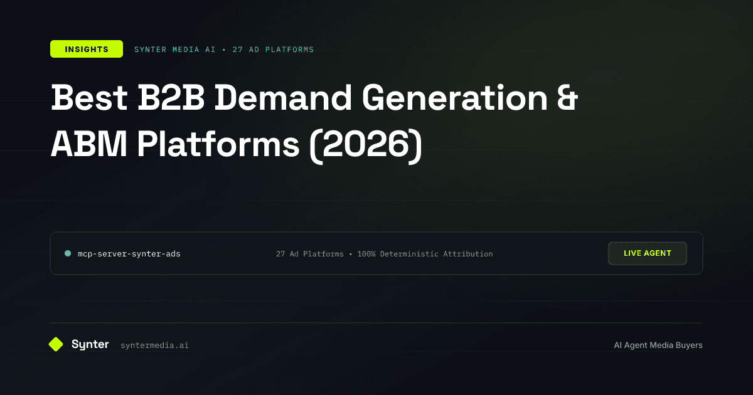Select the 'SYNTER MEDIA AI • 27 AD PLATFORMS' text

[224, 49]
